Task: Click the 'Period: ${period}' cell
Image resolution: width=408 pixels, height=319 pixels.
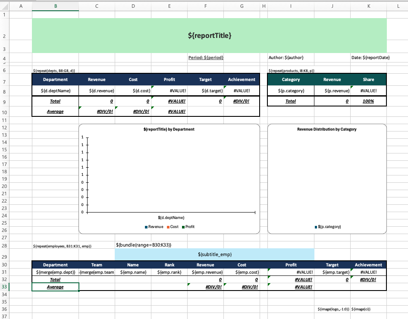Action: coord(206,57)
